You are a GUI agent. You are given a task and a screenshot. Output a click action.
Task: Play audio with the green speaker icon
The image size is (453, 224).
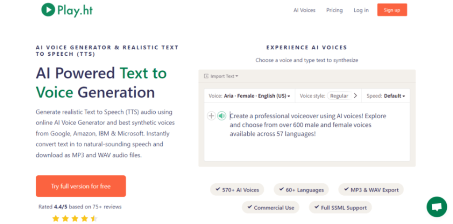[222, 116]
